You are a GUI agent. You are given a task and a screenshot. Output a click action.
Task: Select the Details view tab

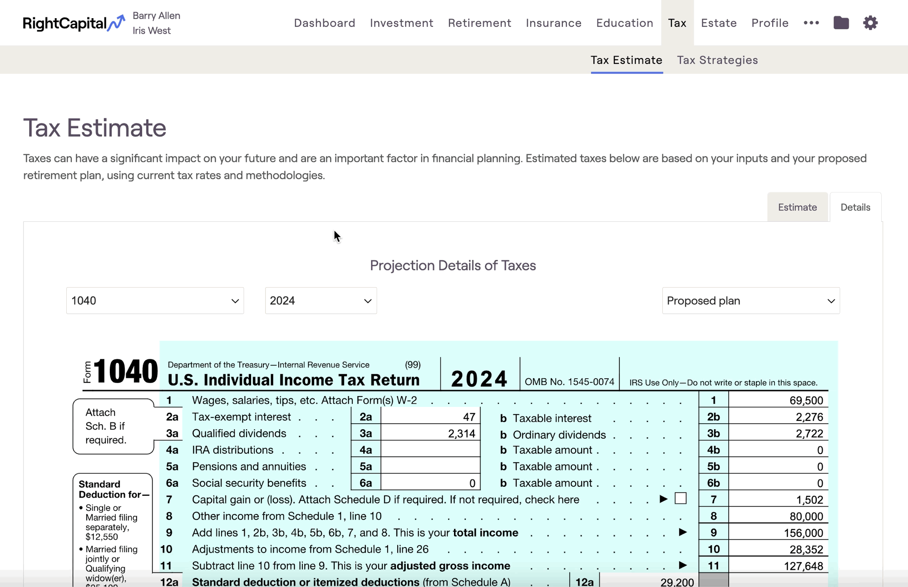tap(855, 207)
